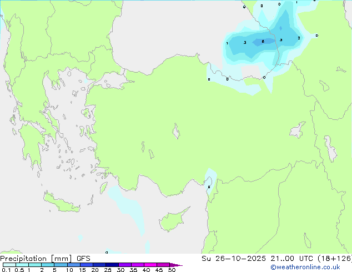The height and width of the screenshot is (272, 352).
Task: Click the above-50 mm arrow tip of legend
Action: point(176,265)
